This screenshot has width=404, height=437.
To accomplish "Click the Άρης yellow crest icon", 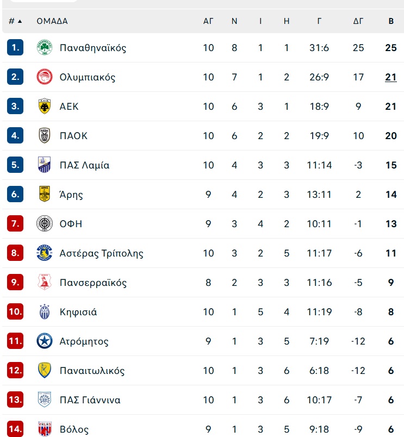I will [x=45, y=194].
